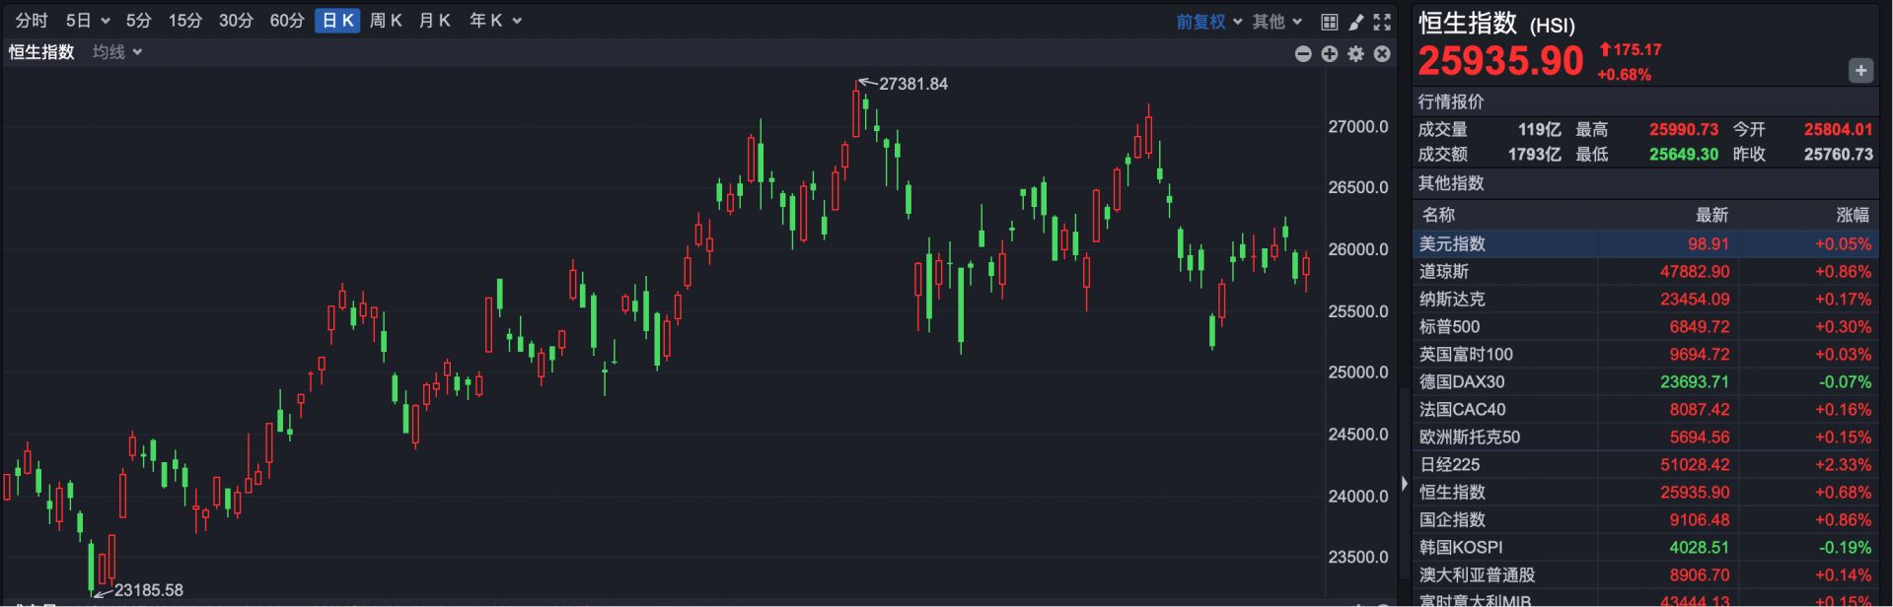Zoom in the chart with plus icon
Image resolution: width=1893 pixels, height=607 pixels.
[1330, 54]
